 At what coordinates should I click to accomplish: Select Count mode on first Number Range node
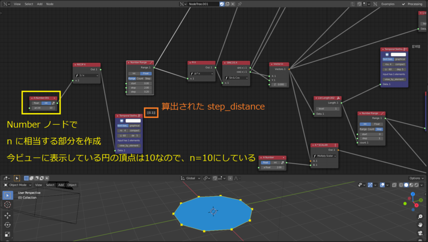click(x=140, y=78)
